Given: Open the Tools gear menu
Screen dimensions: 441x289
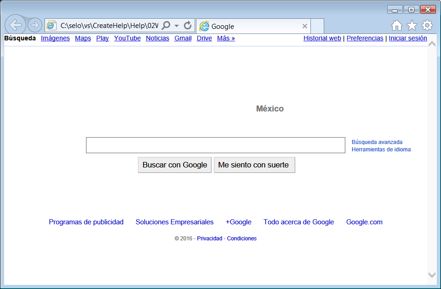Looking at the screenshot, I should click(x=427, y=26).
